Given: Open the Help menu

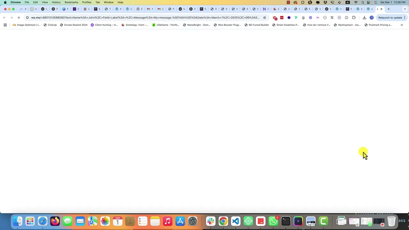Looking at the screenshot, I should click(x=120, y=2).
